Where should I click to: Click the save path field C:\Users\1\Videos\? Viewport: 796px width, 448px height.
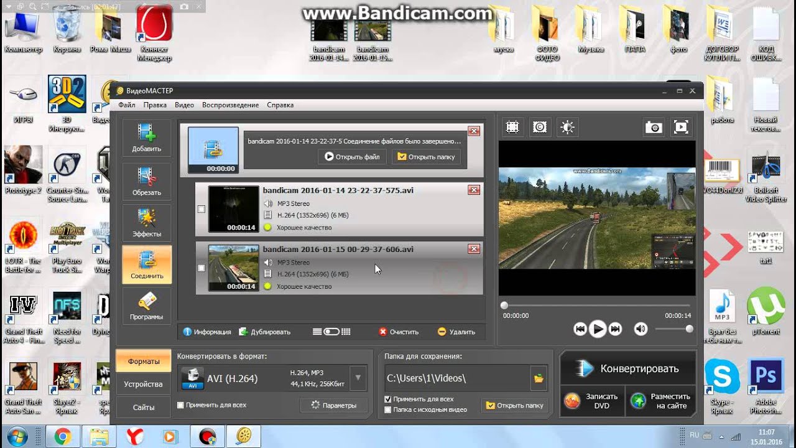457,378
